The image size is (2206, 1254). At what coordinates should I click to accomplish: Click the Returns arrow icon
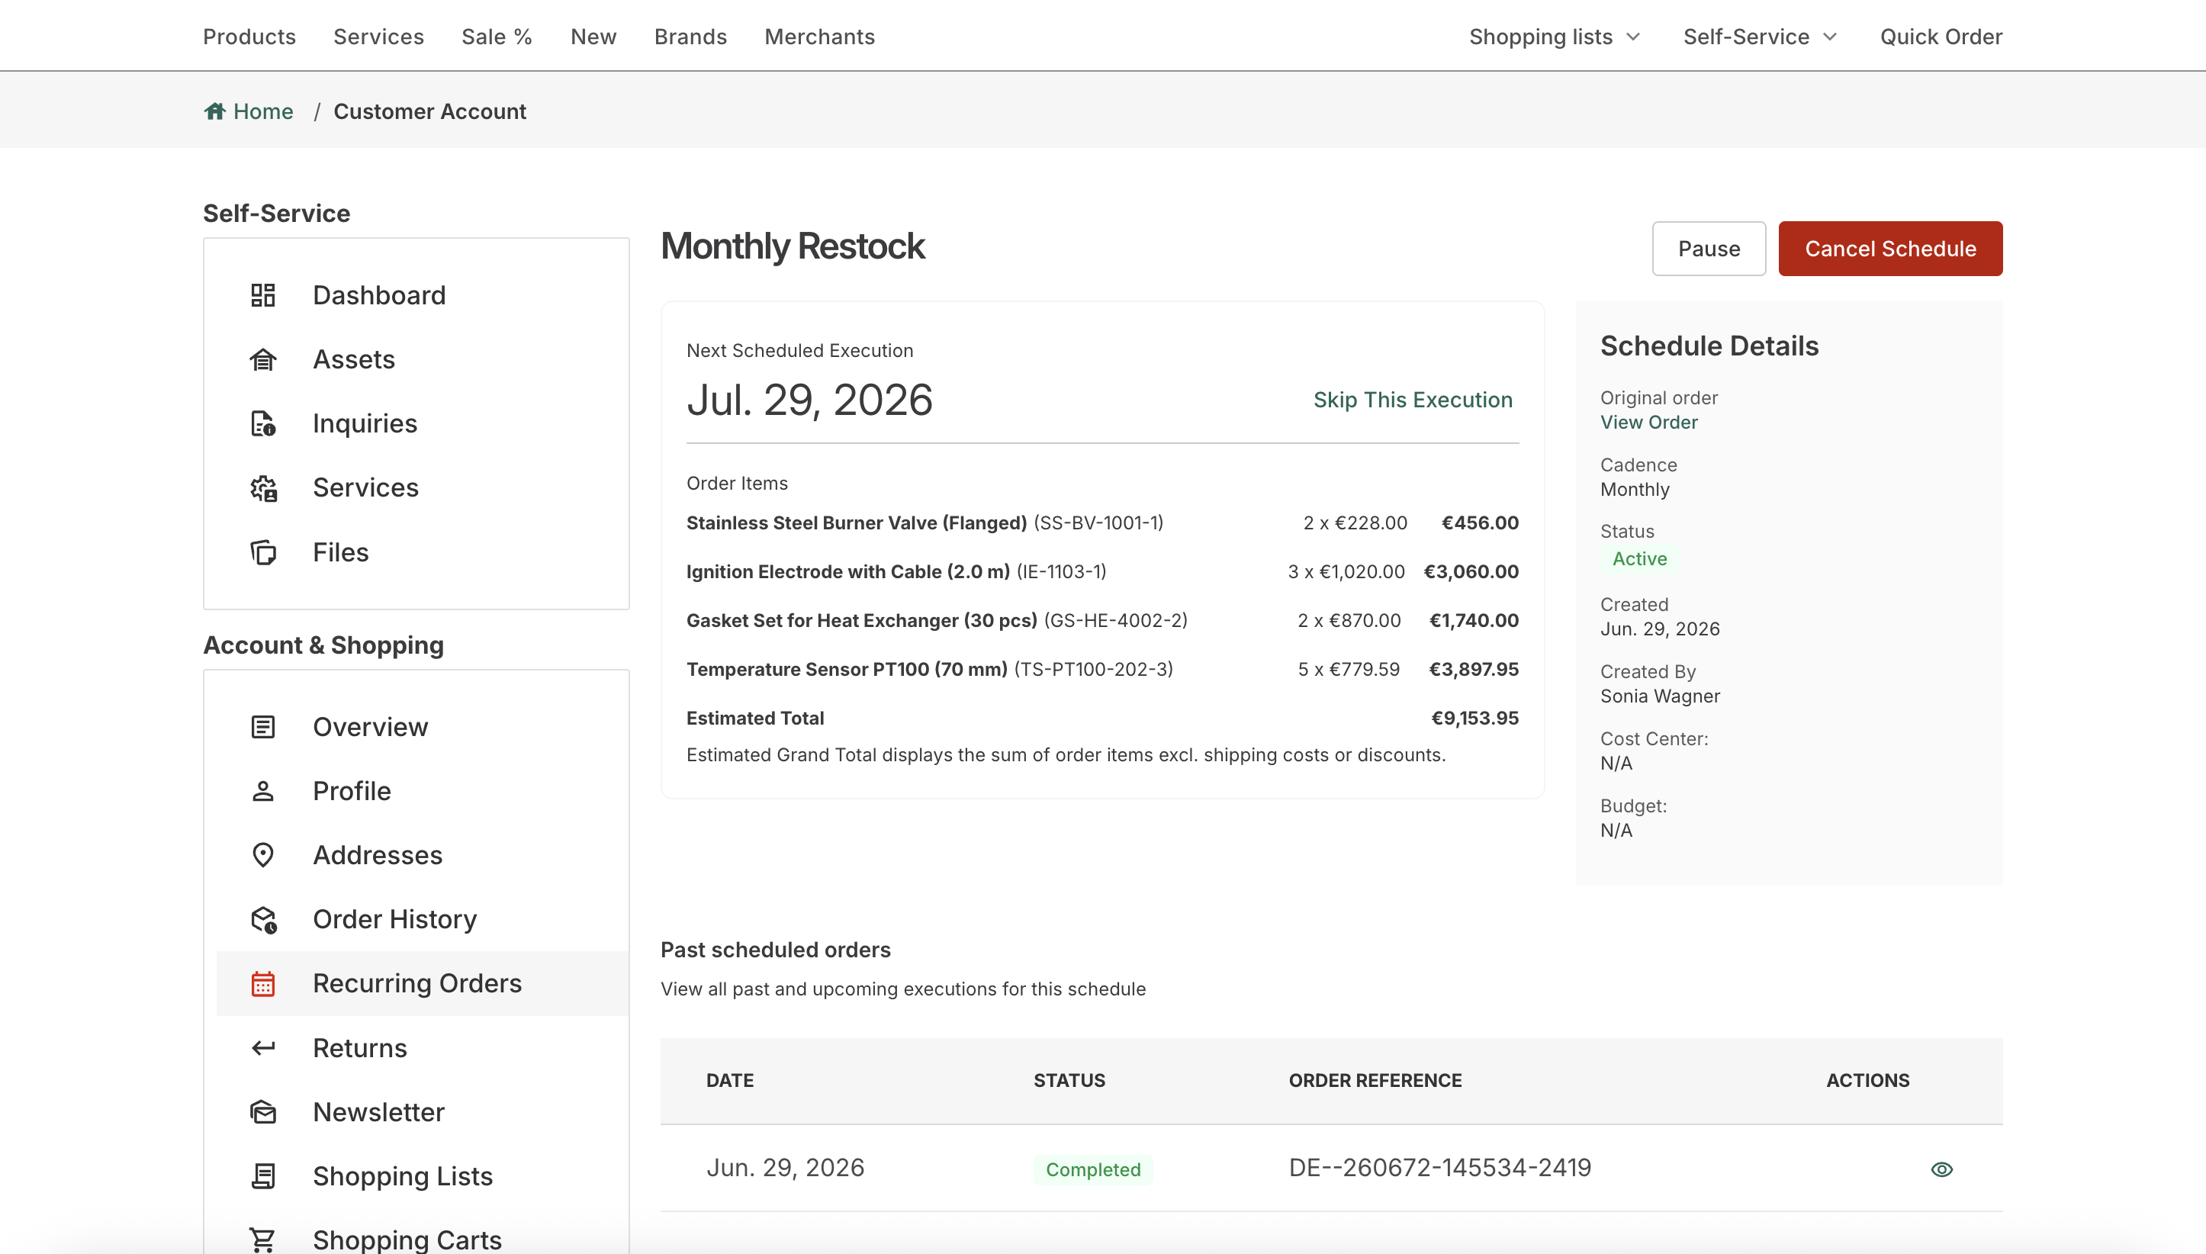point(262,1048)
